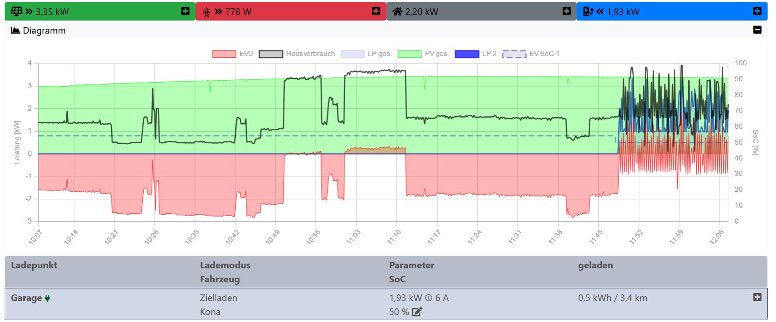Toggle PV ges. series visibility
Screen dimensions: 776x322
coord(423,54)
